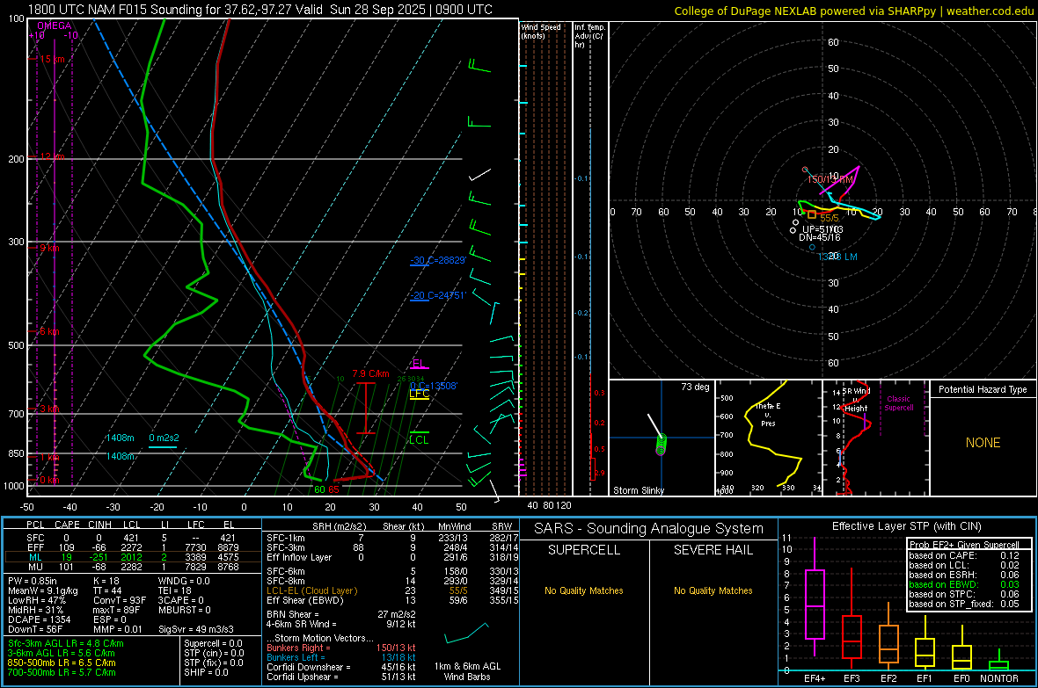Click the '-20 C=24751'' level label
The image size is (1038, 688).
(x=438, y=295)
